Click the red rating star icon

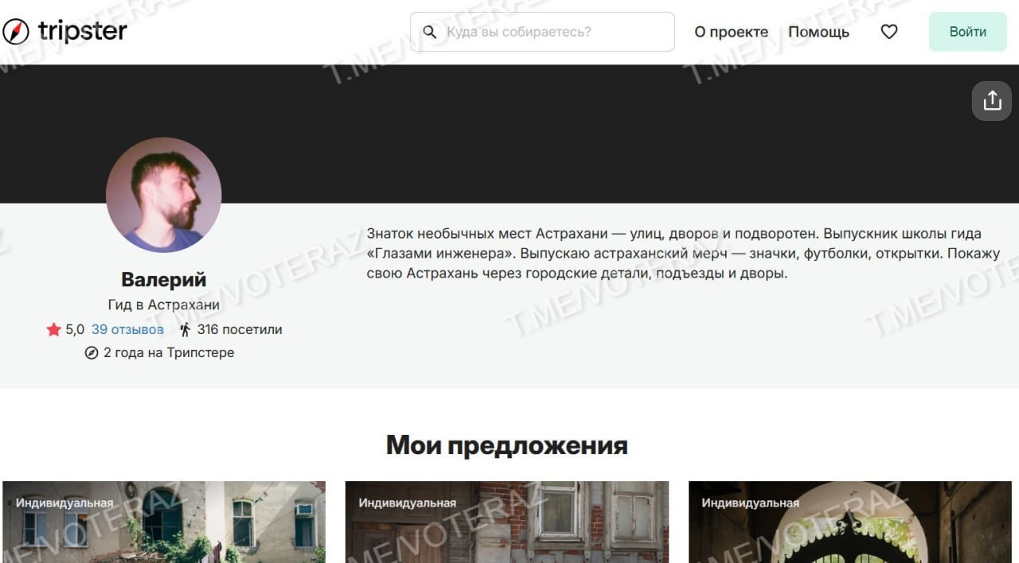53,329
